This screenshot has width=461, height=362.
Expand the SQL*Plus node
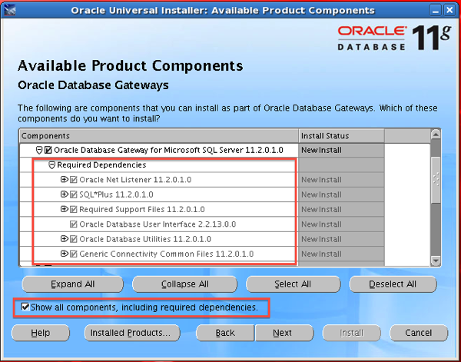pyautogui.click(x=64, y=194)
